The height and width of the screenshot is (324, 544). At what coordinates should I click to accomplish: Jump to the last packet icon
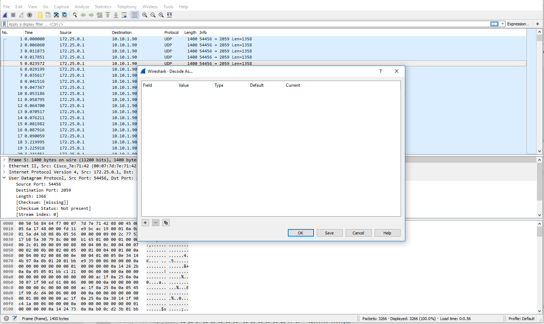[116, 15]
